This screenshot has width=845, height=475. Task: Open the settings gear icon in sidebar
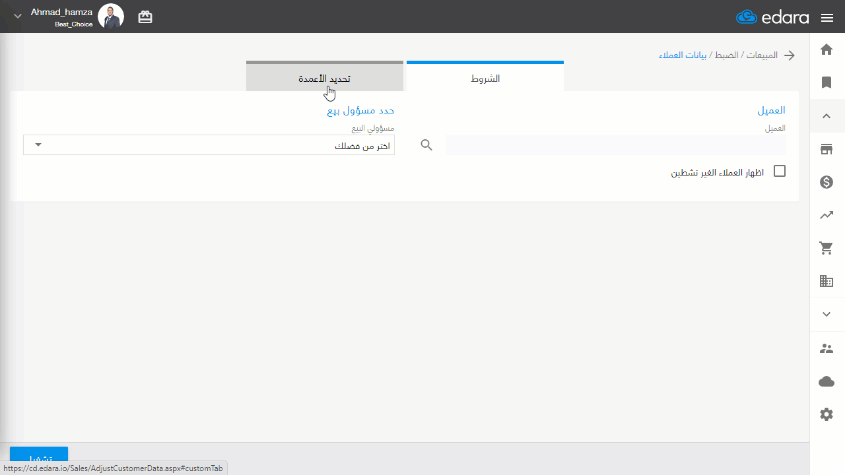pos(827,414)
